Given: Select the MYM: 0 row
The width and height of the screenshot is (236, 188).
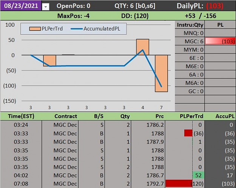Looking at the screenshot, I should (190, 50).
